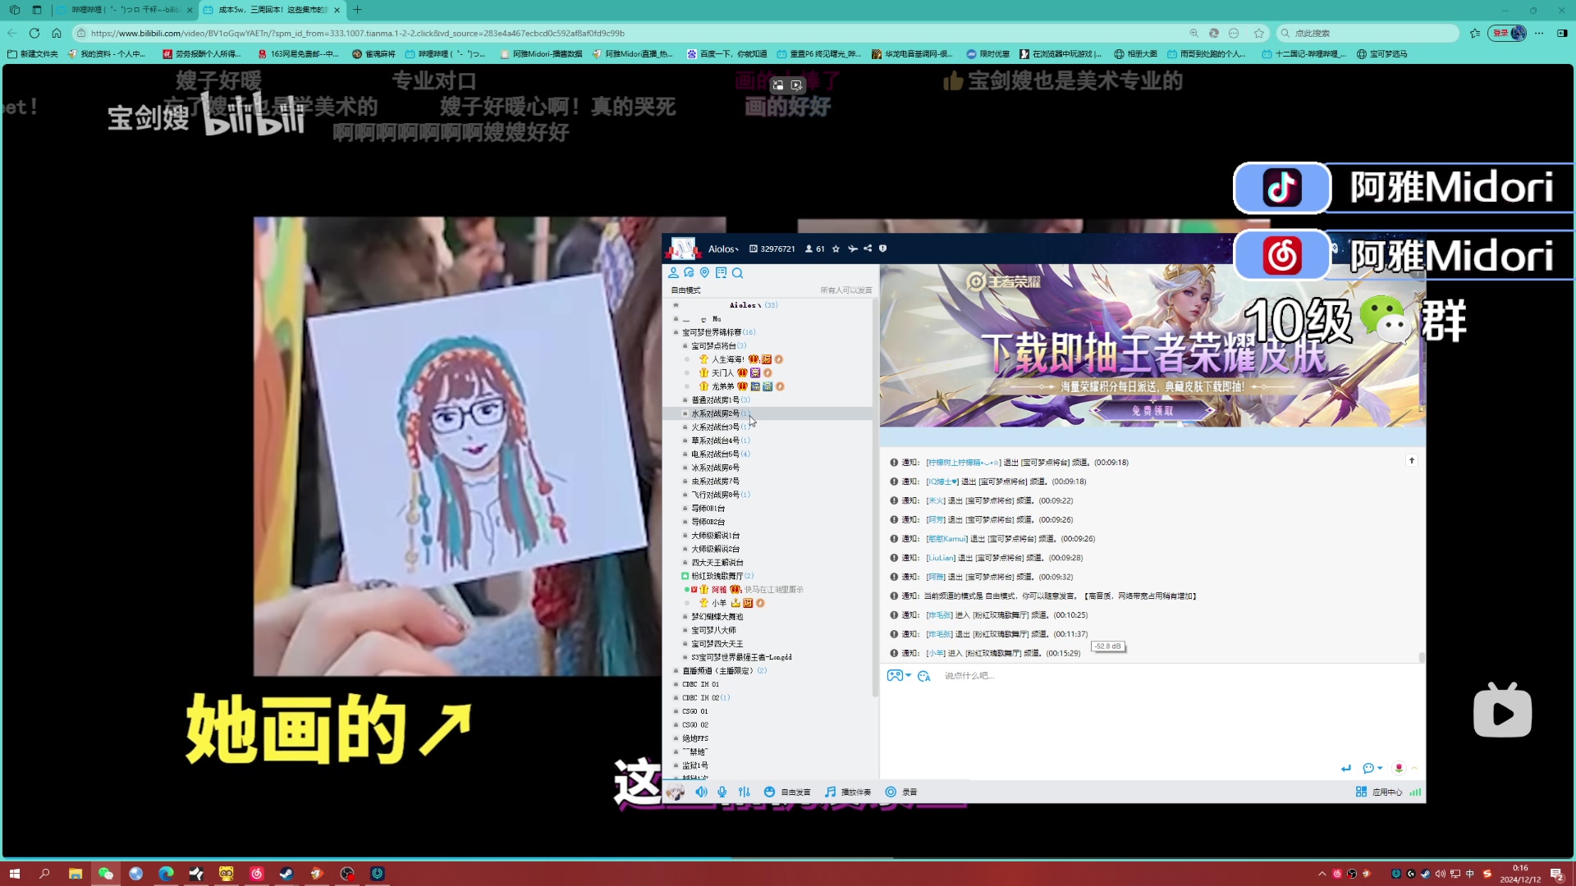This screenshot has height=886, width=1576.
Task: Click the location pin icon in YY
Action: click(705, 273)
